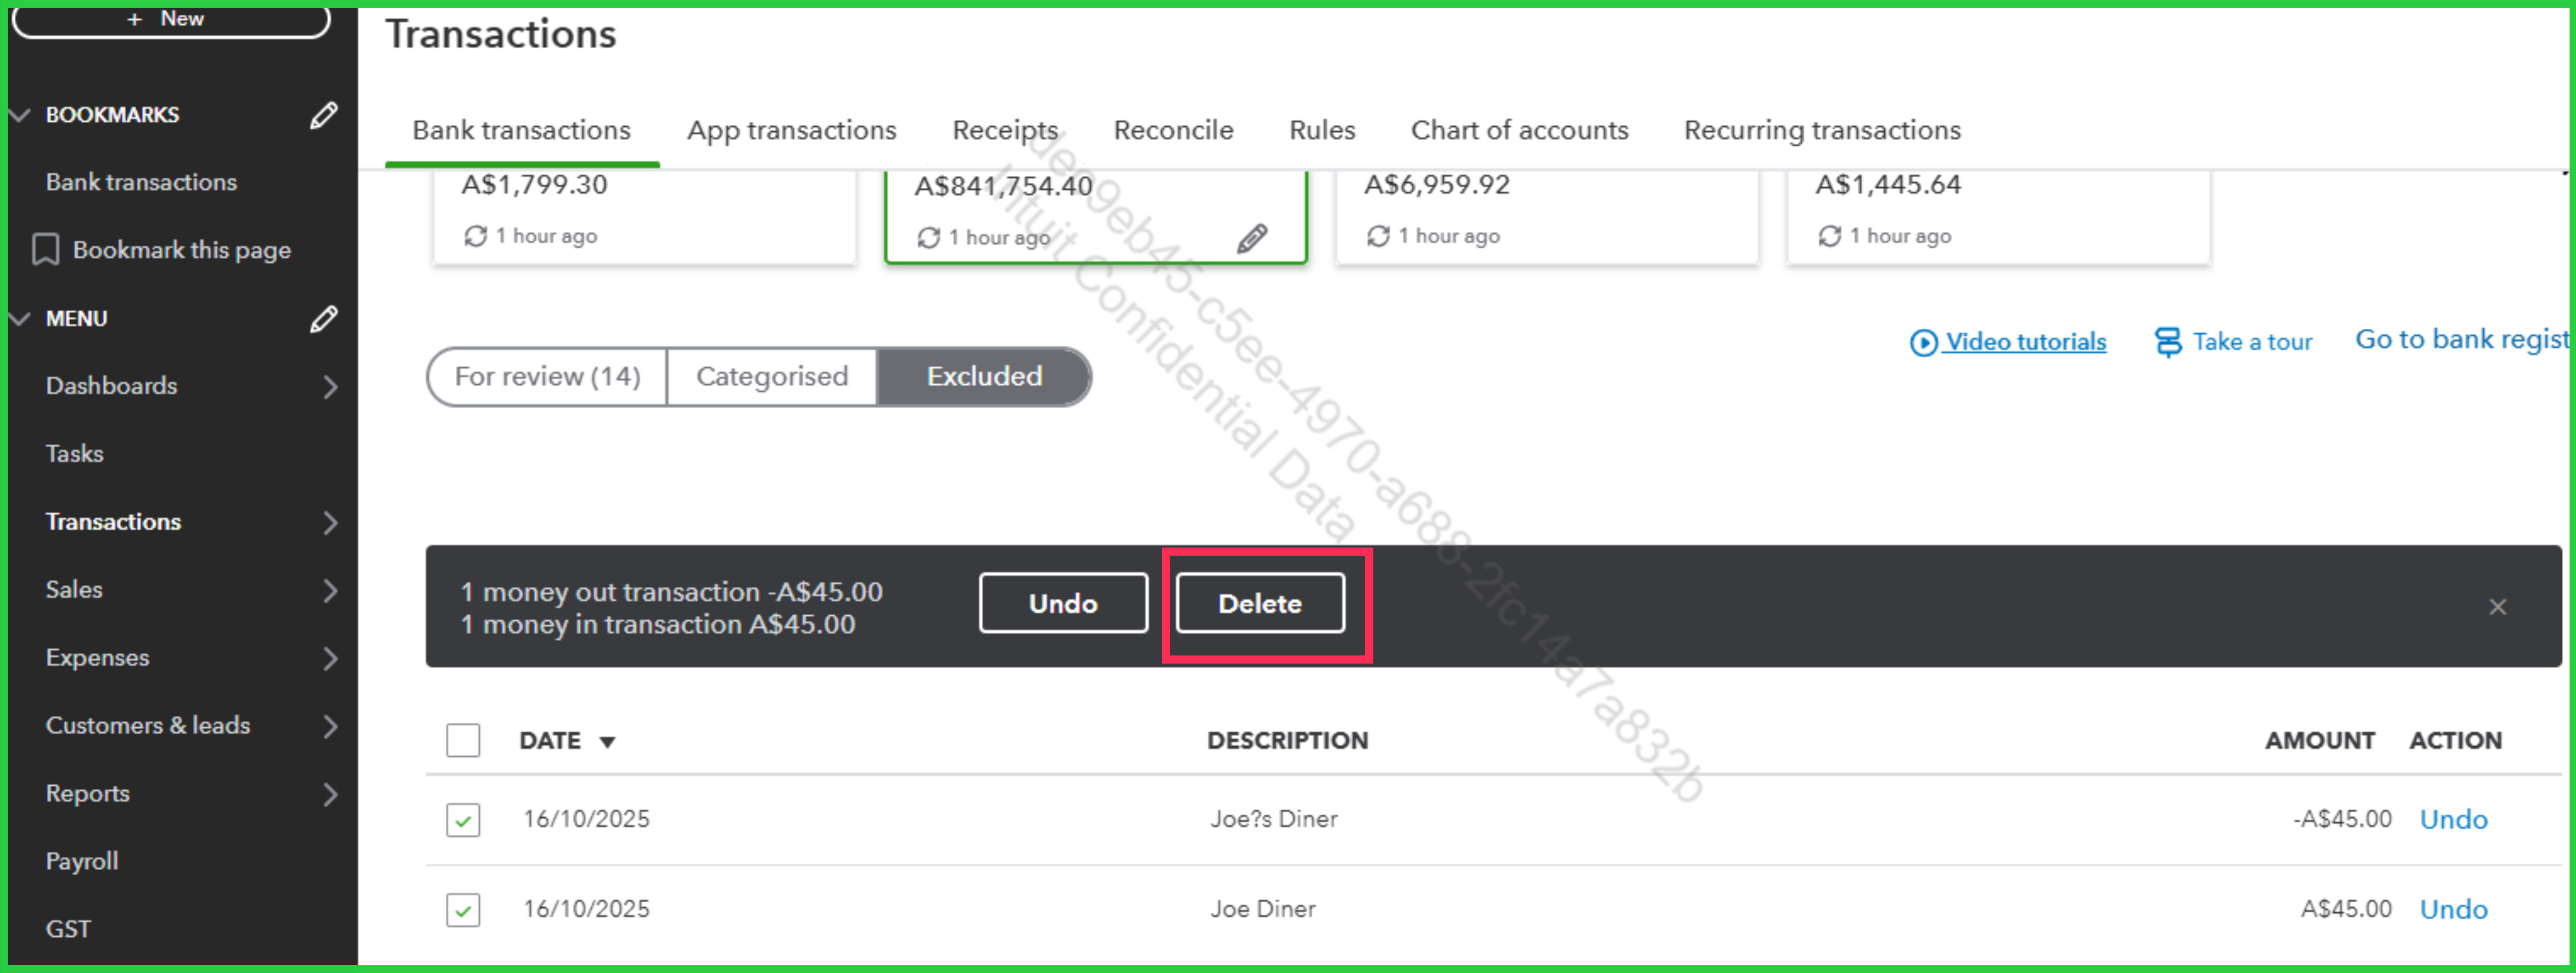Expand the Sales submenu arrow
The image size is (2576, 973).
330,590
